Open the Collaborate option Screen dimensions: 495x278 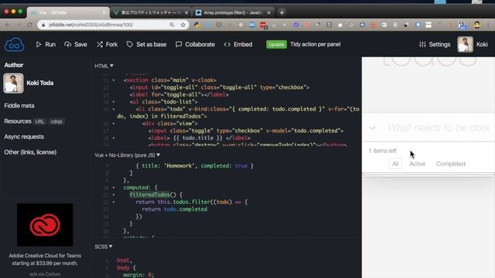coord(195,45)
